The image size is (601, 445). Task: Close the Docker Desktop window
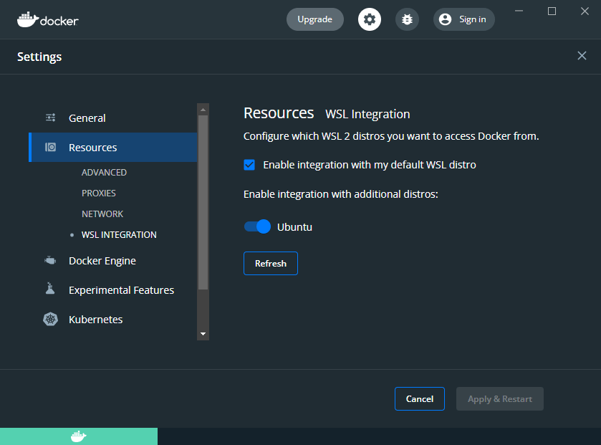pos(585,11)
